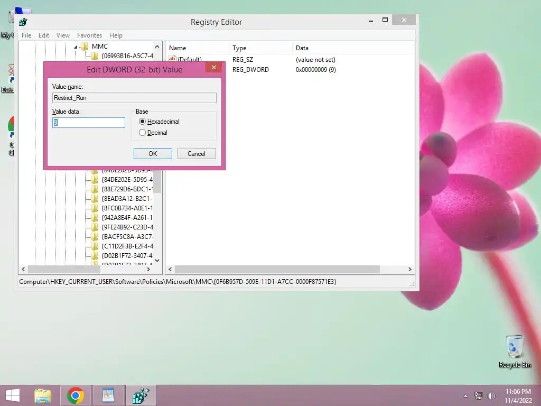Click folder icon of {C11D2F3B-E2F4-4 key

[95, 246]
